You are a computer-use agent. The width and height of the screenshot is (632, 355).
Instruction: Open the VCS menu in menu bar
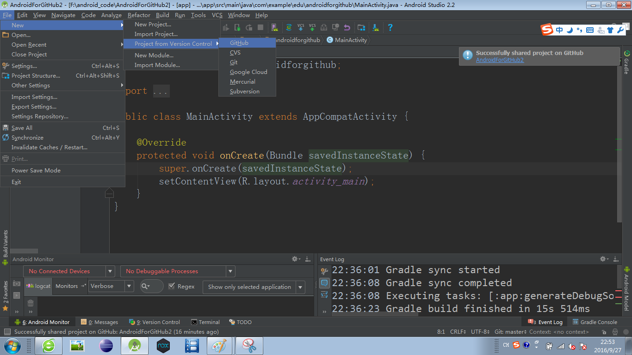tap(217, 15)
